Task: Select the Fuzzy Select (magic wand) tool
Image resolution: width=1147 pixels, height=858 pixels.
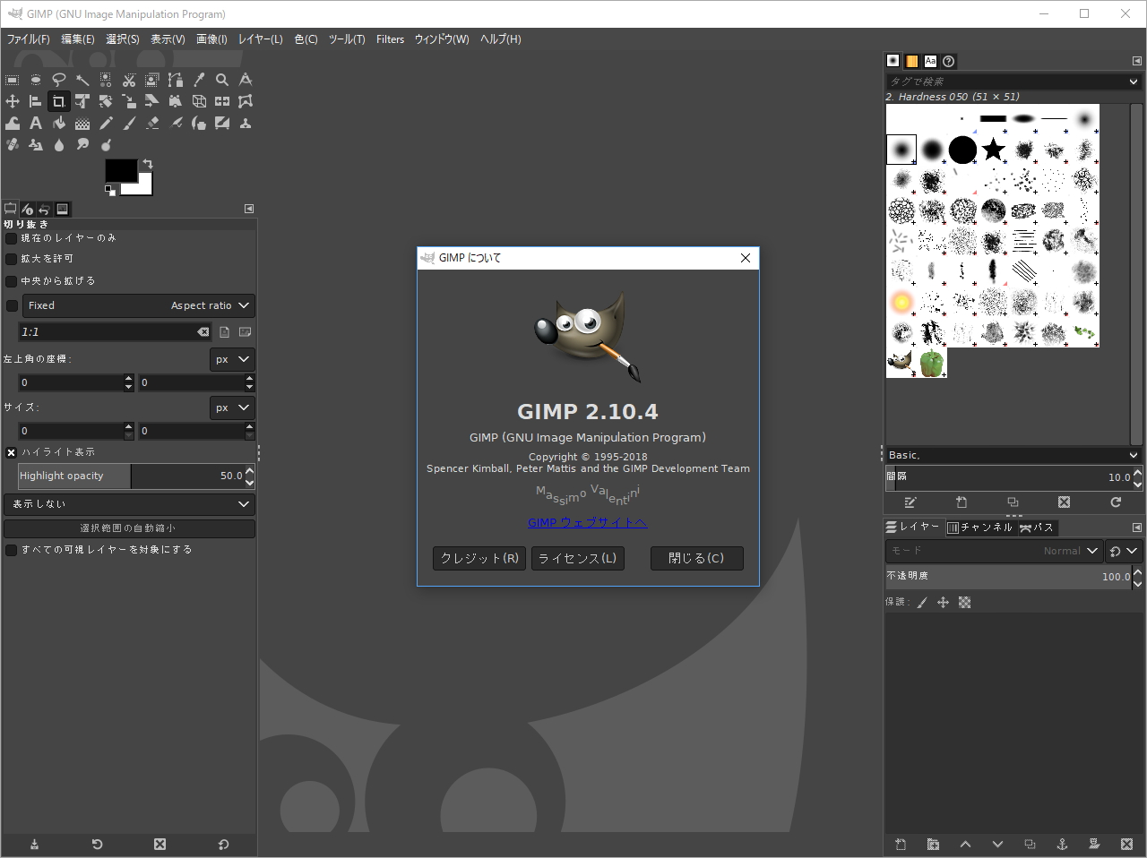Action: pos(82,79)
